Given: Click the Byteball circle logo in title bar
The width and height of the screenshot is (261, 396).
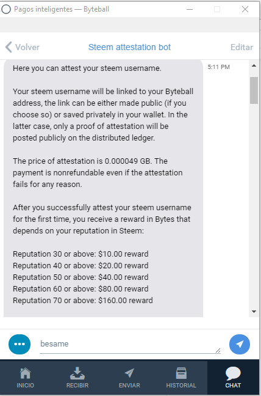Looking at the screenshot, I should point(6,9).
